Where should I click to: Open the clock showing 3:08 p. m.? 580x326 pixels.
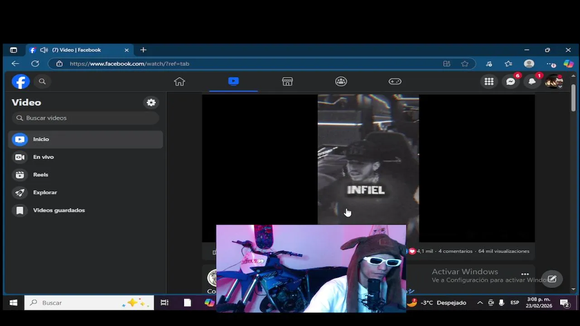[x=539, y=302]
